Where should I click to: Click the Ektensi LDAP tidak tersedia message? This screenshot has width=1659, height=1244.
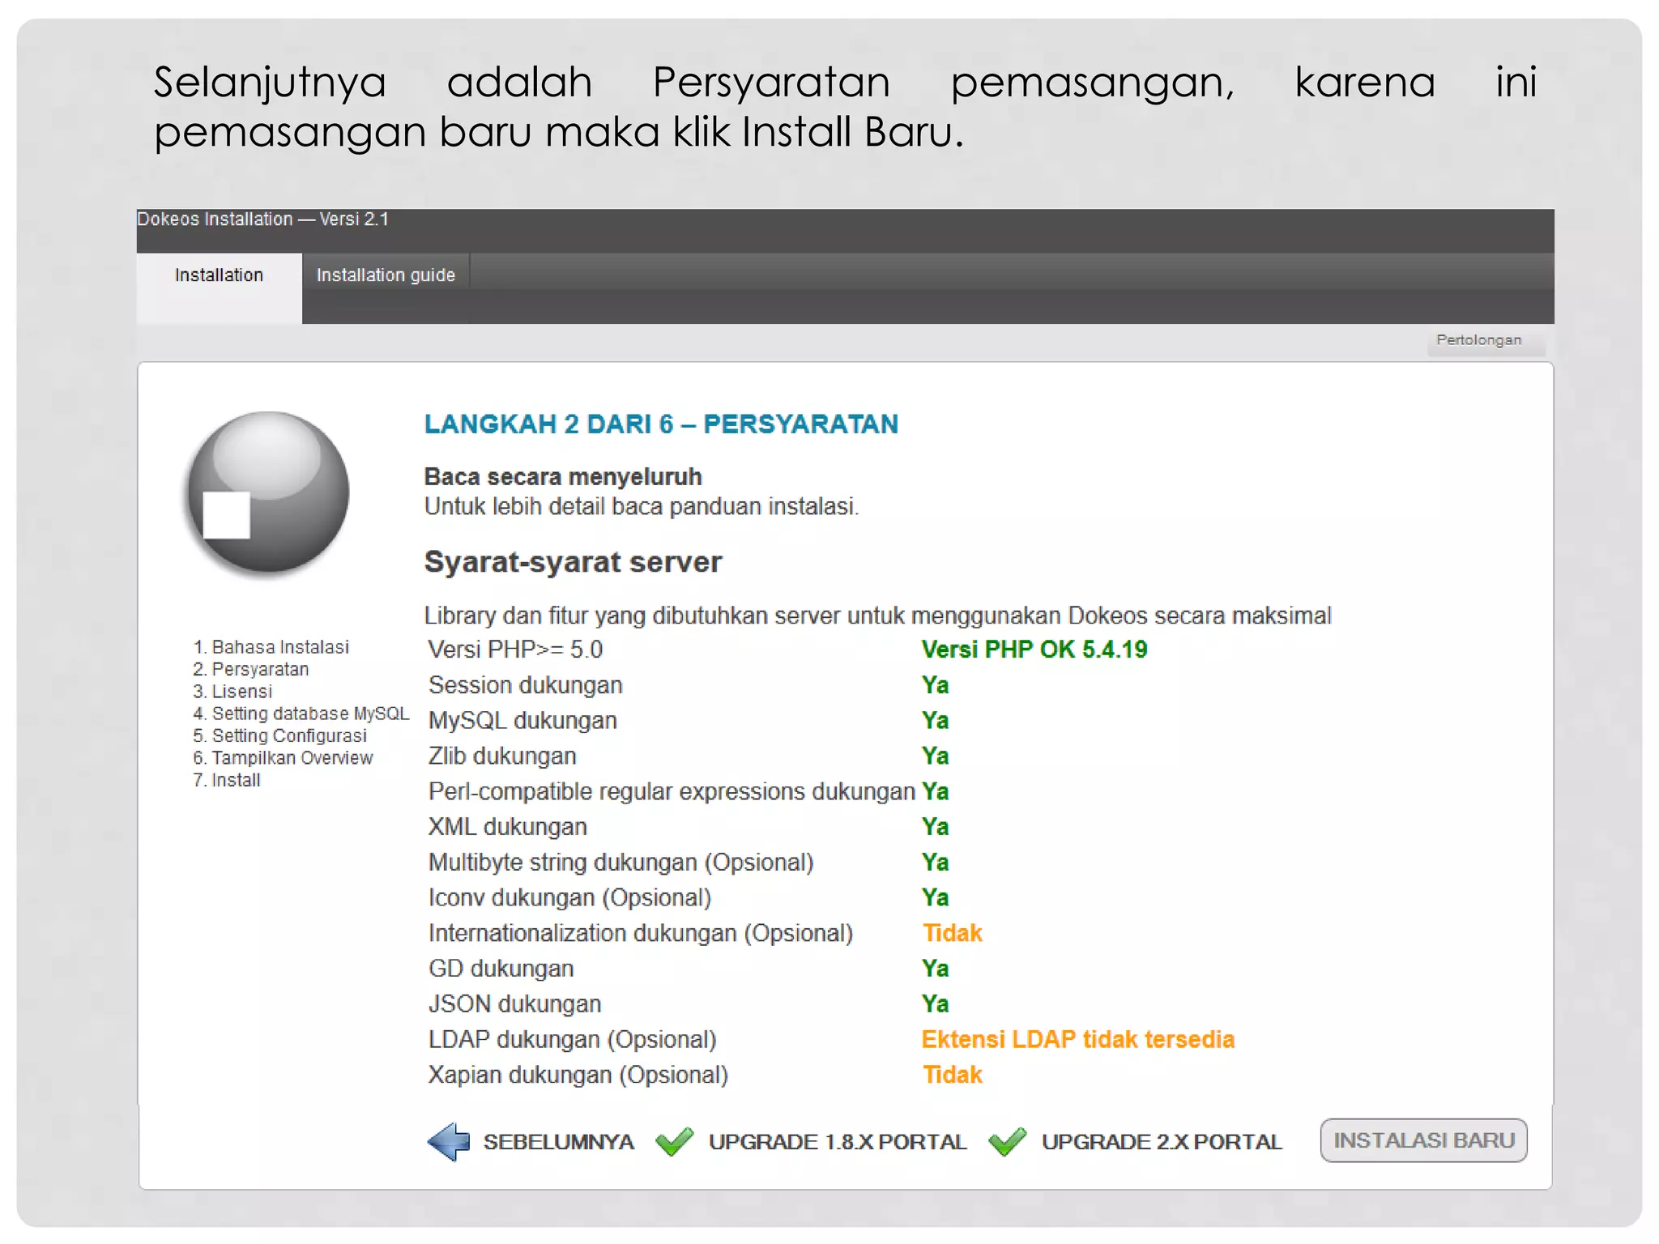click(x=1078, y=1039)
